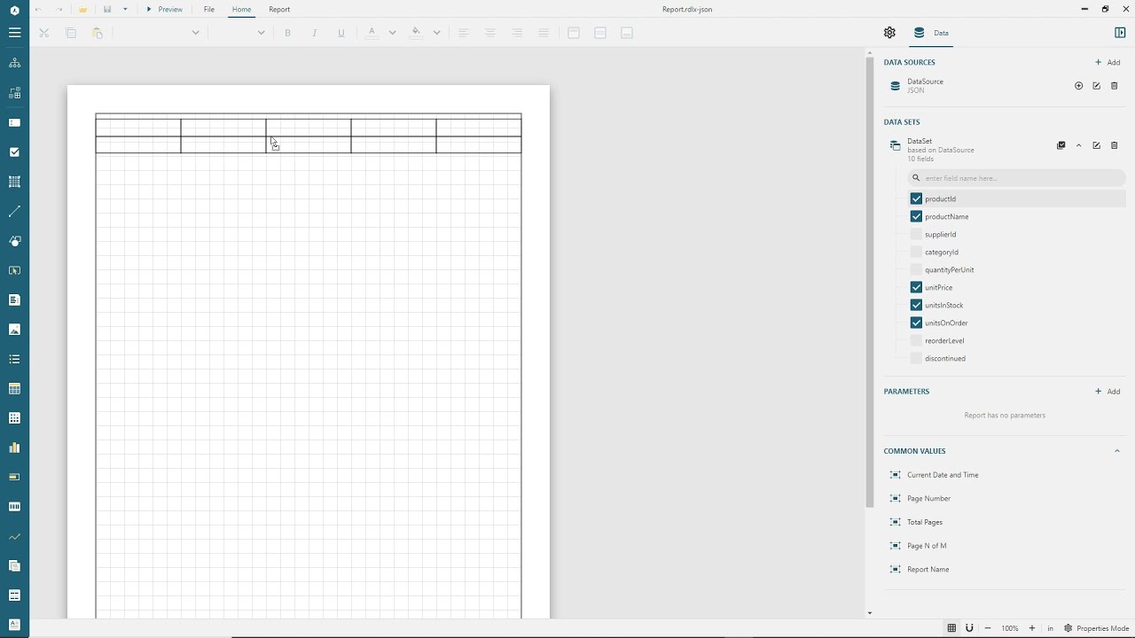The height and width of the screenshot is (638, 1135).
Task: Edit the DataSet entry
Action: coord(1096,145)
